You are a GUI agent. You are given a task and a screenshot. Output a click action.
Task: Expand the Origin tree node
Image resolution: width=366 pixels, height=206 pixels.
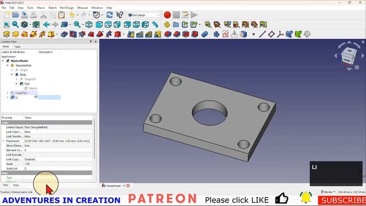point(12,70)
